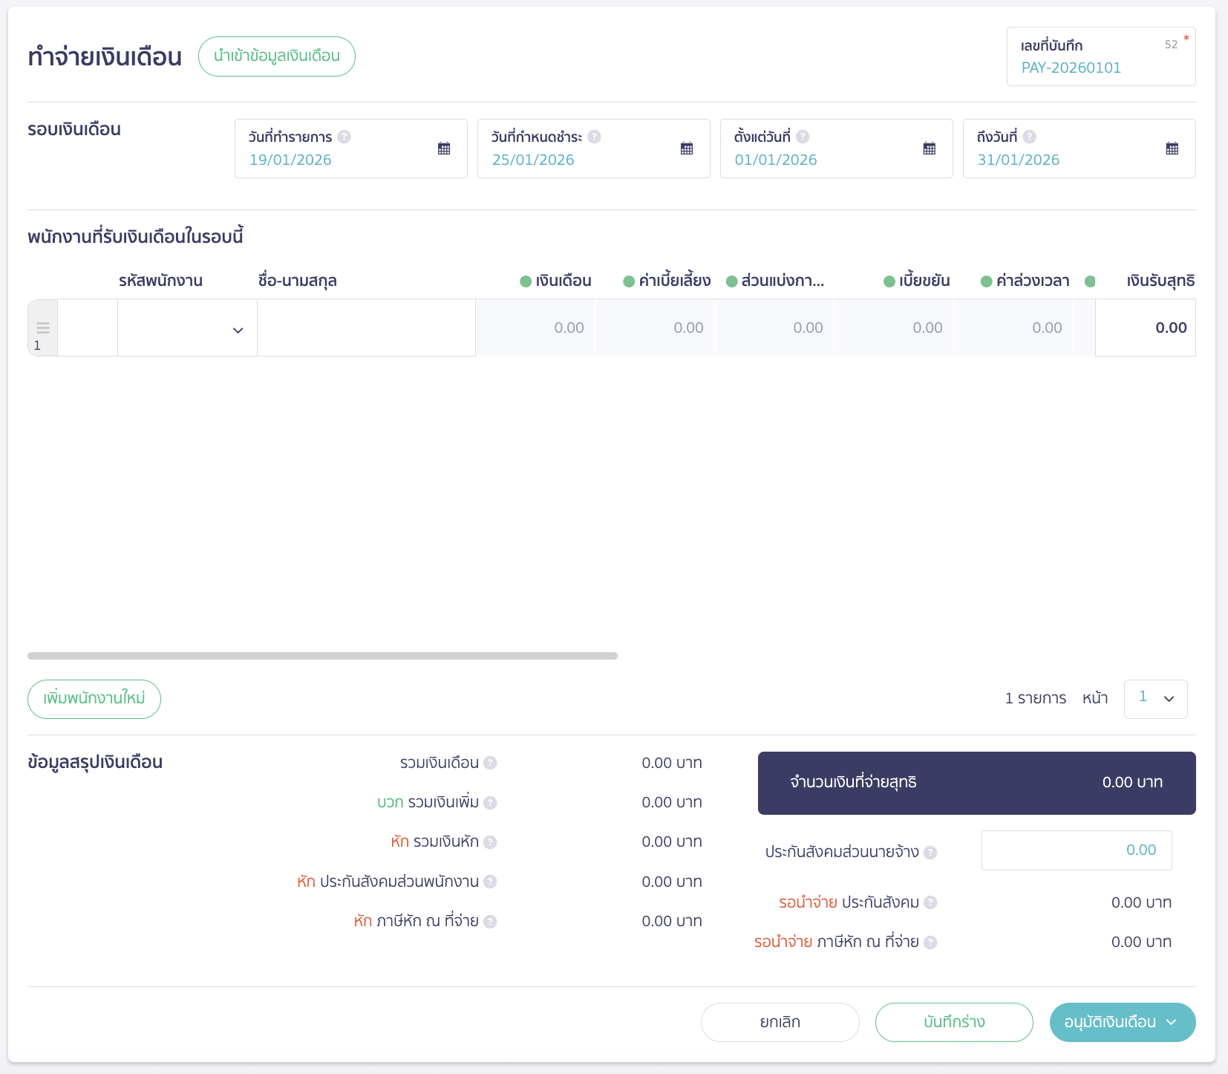This screenshot has height=1074, width=1228.
Task: Click help icon beside รวมเงินเดือน
Action: coord(490,763)
